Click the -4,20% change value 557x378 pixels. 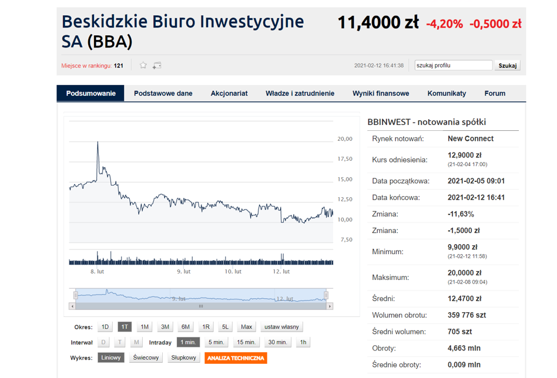click(x=444, y=24)
